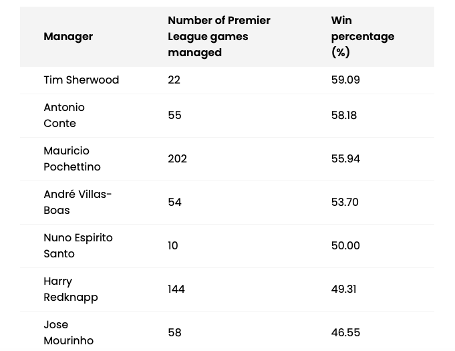Image resolution: width=455 pixels, height=351 pixels.
Task: Click Tim Sherwood's 22 games managed value
Action: (x=174, y=80)
